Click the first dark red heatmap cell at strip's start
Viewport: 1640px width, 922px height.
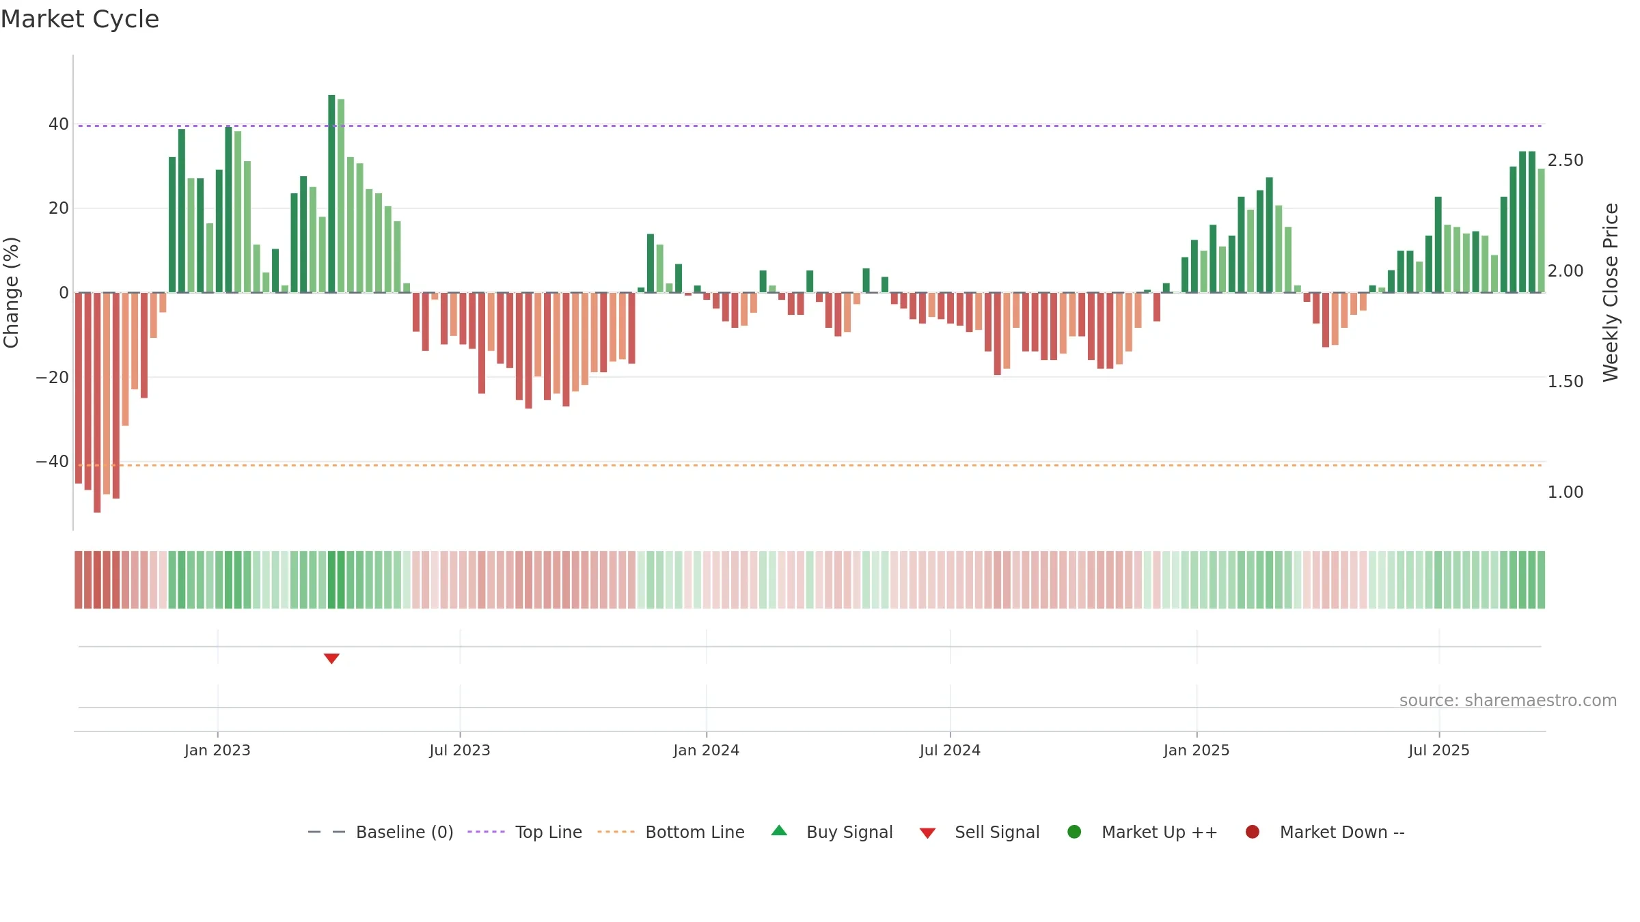79,580
